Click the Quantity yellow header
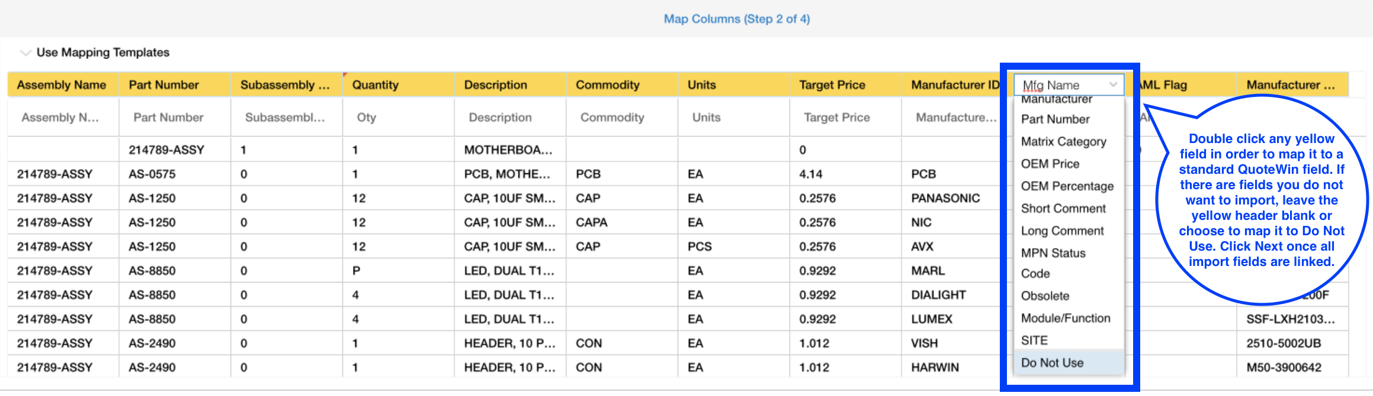1373x396 pixels. tap(398, 85)
